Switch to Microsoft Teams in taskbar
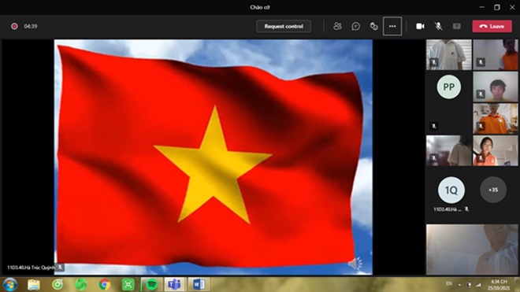 click(174, 284)
